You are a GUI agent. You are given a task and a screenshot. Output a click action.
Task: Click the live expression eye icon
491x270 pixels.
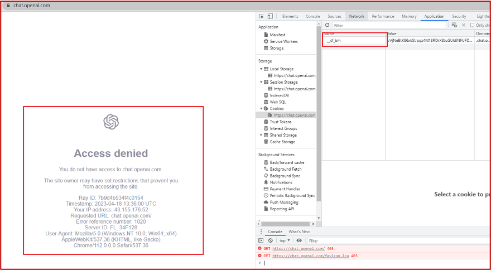(299, 240)
